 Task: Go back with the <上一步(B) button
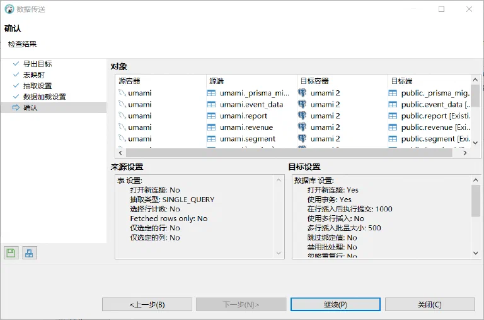147,305
